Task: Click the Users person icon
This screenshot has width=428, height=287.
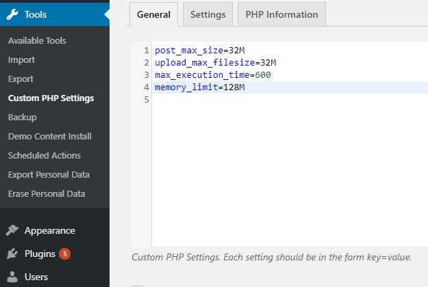Action: point(12,277)
